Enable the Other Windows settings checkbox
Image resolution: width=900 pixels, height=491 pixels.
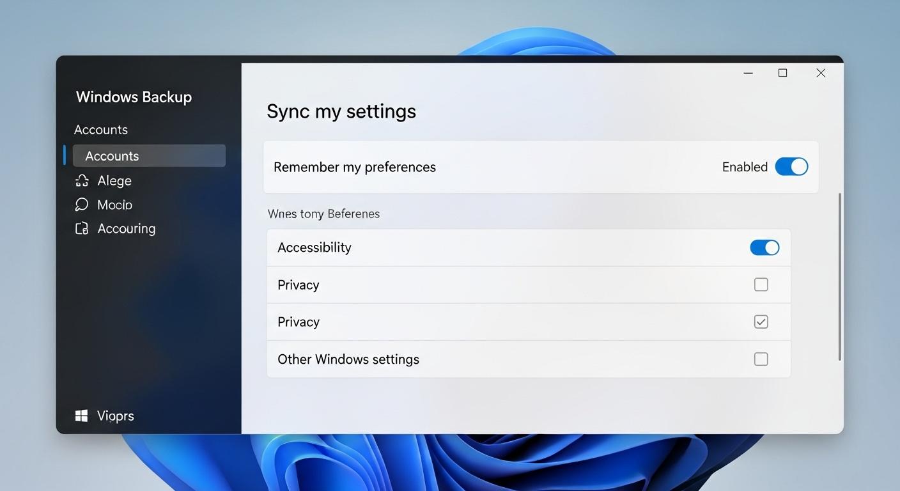[761, 359]
